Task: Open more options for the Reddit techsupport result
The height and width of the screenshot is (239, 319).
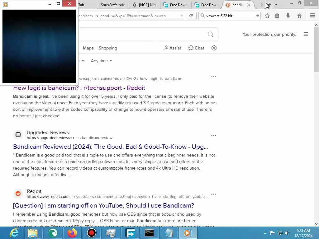Action: [214, 76]
